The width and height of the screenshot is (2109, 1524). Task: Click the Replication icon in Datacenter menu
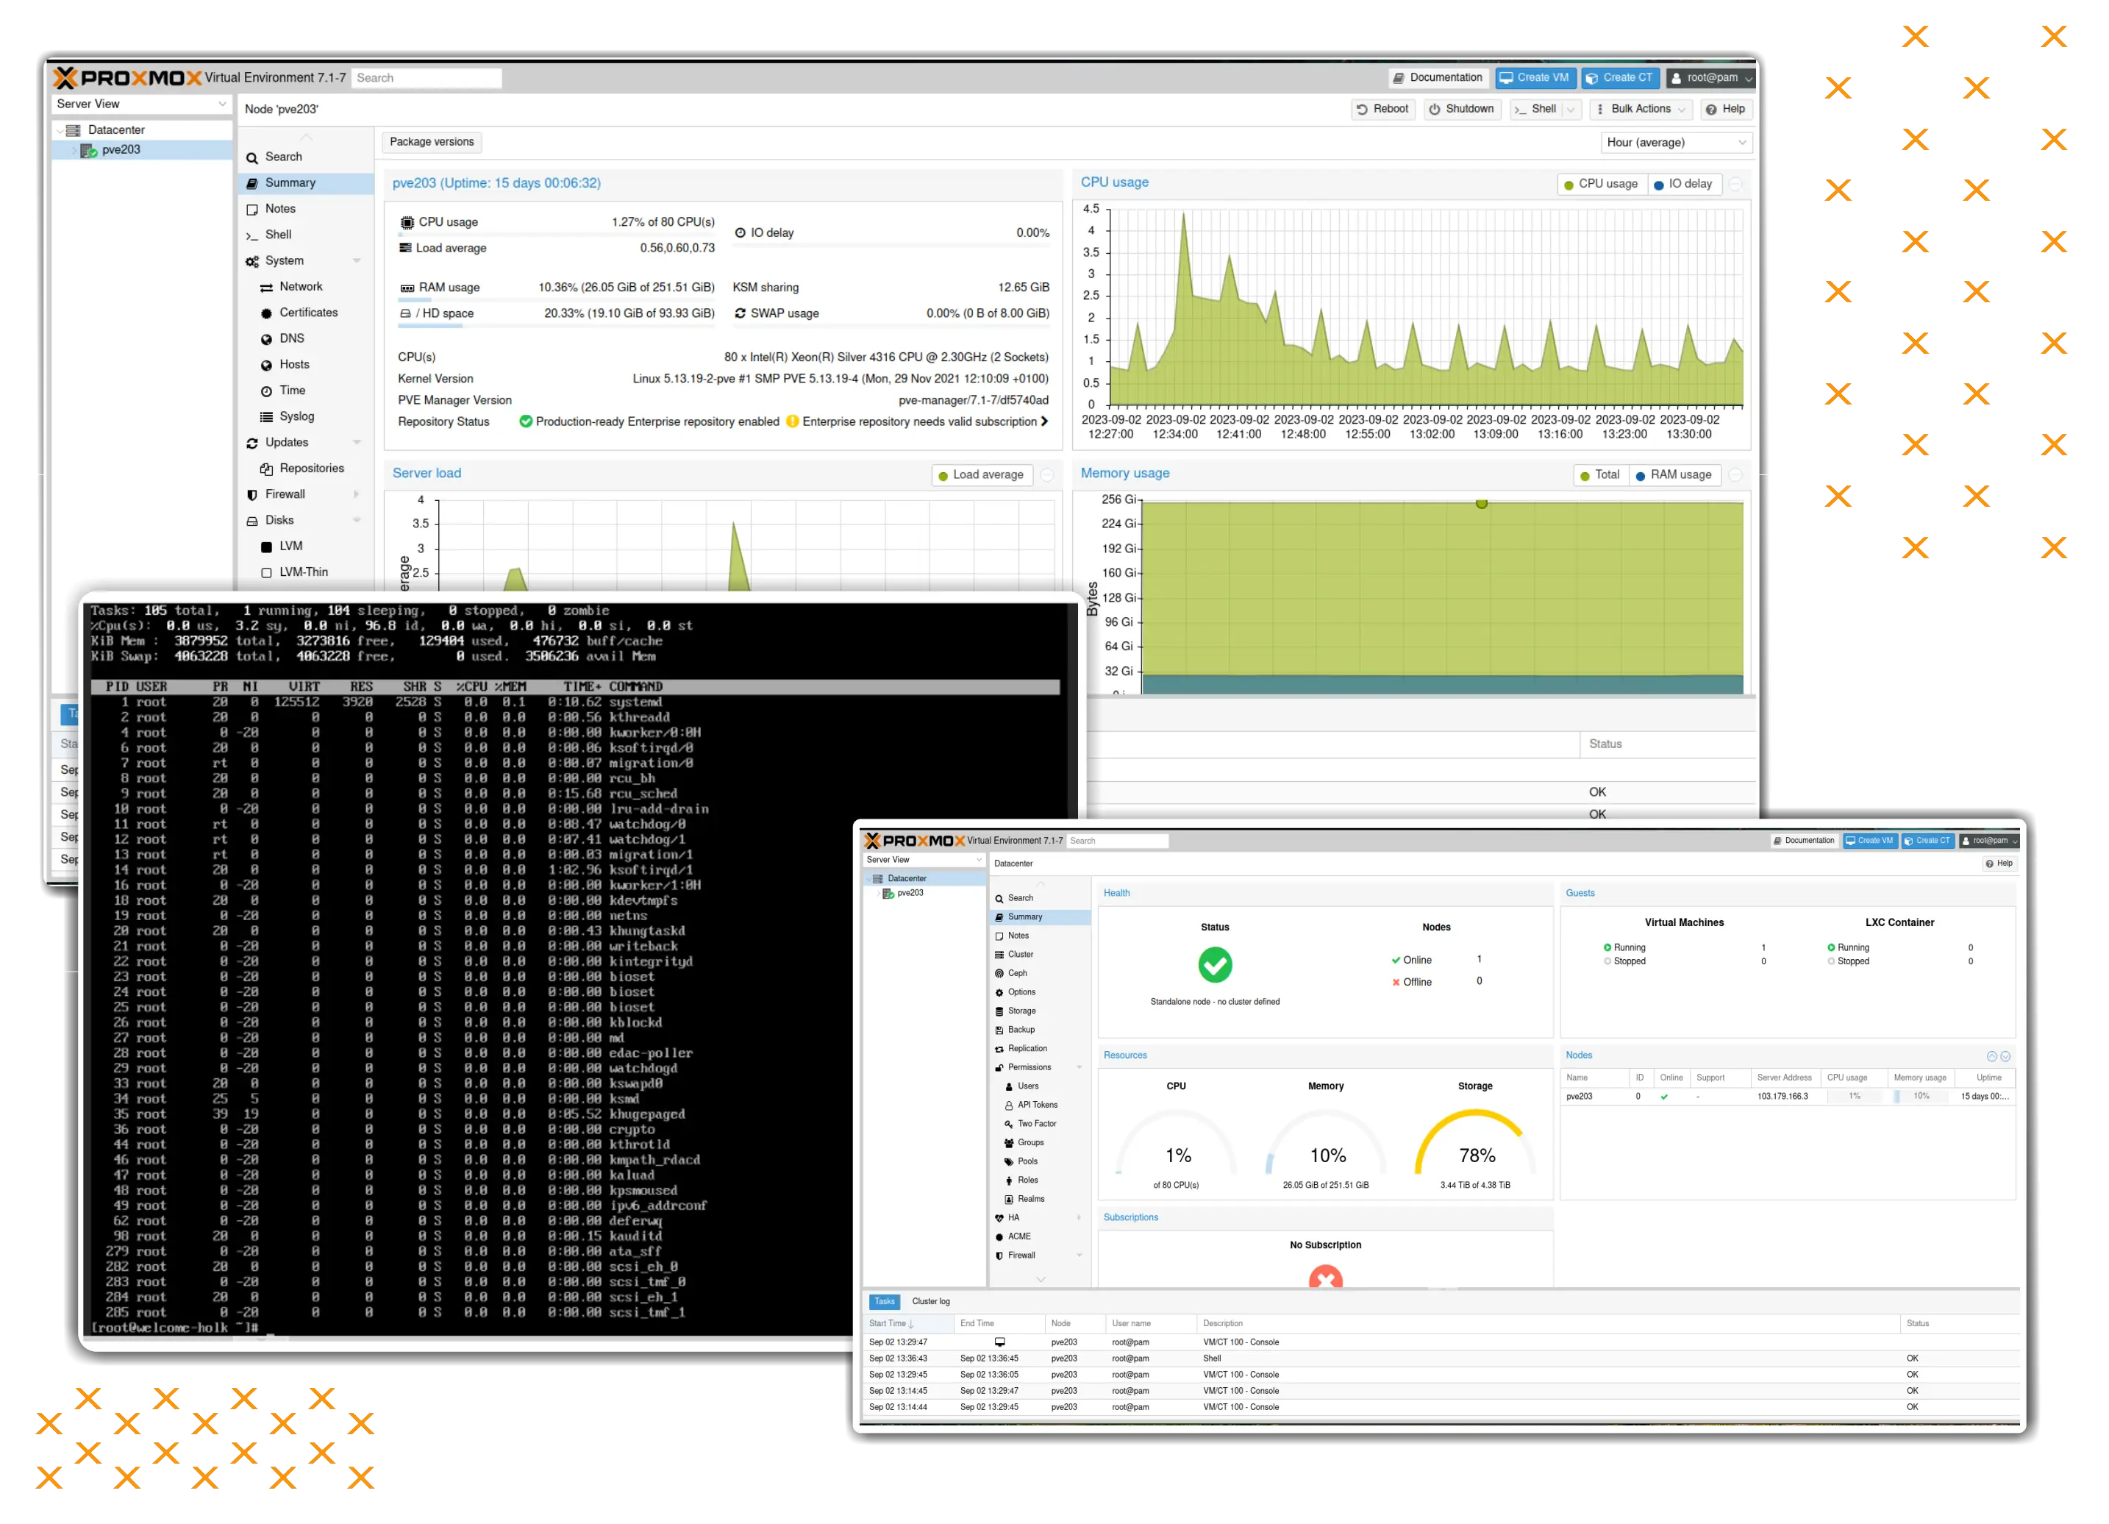(x=999, y=1049)
